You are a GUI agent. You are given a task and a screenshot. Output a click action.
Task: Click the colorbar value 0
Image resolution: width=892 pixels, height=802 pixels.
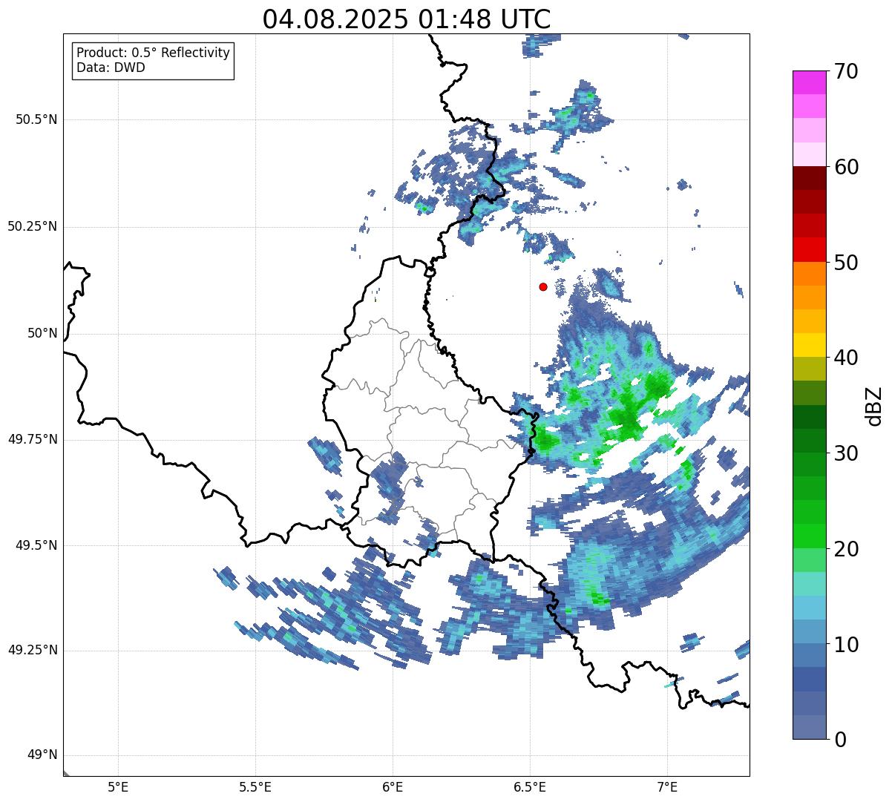click(x=839, y=740)
